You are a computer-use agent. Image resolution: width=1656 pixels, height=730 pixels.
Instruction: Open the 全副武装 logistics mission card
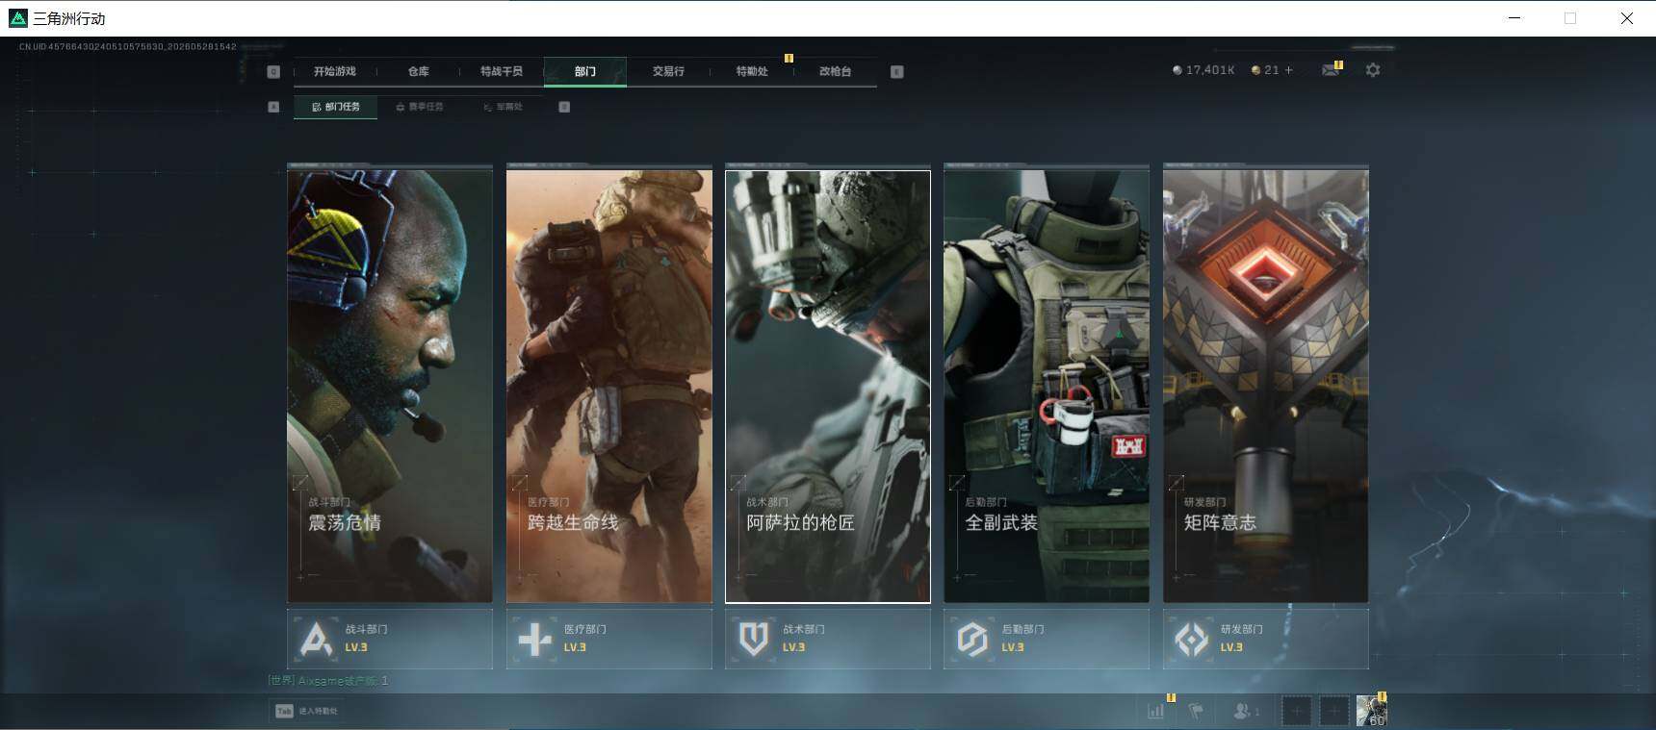coord(1047,387)
